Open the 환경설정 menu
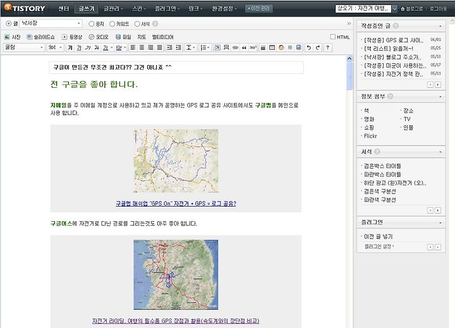The height and width of the screenshot is (328, 455). [224, 9]
